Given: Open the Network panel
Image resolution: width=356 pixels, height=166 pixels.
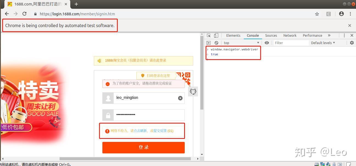Looking at the screenshot, I should 290,35.
